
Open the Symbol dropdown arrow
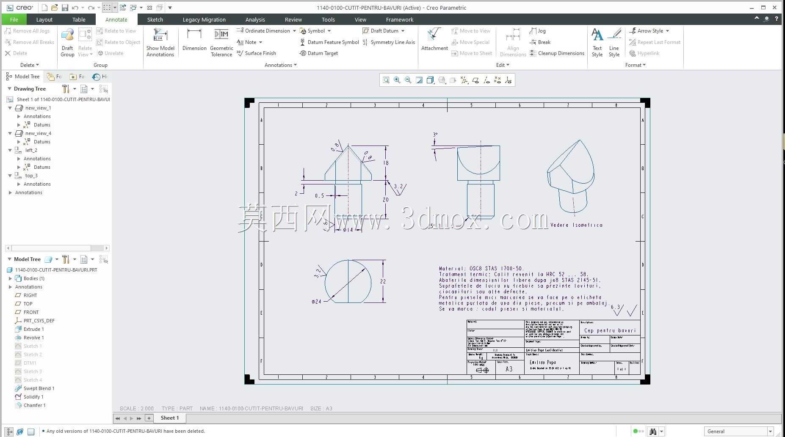(x=329, y=31)
